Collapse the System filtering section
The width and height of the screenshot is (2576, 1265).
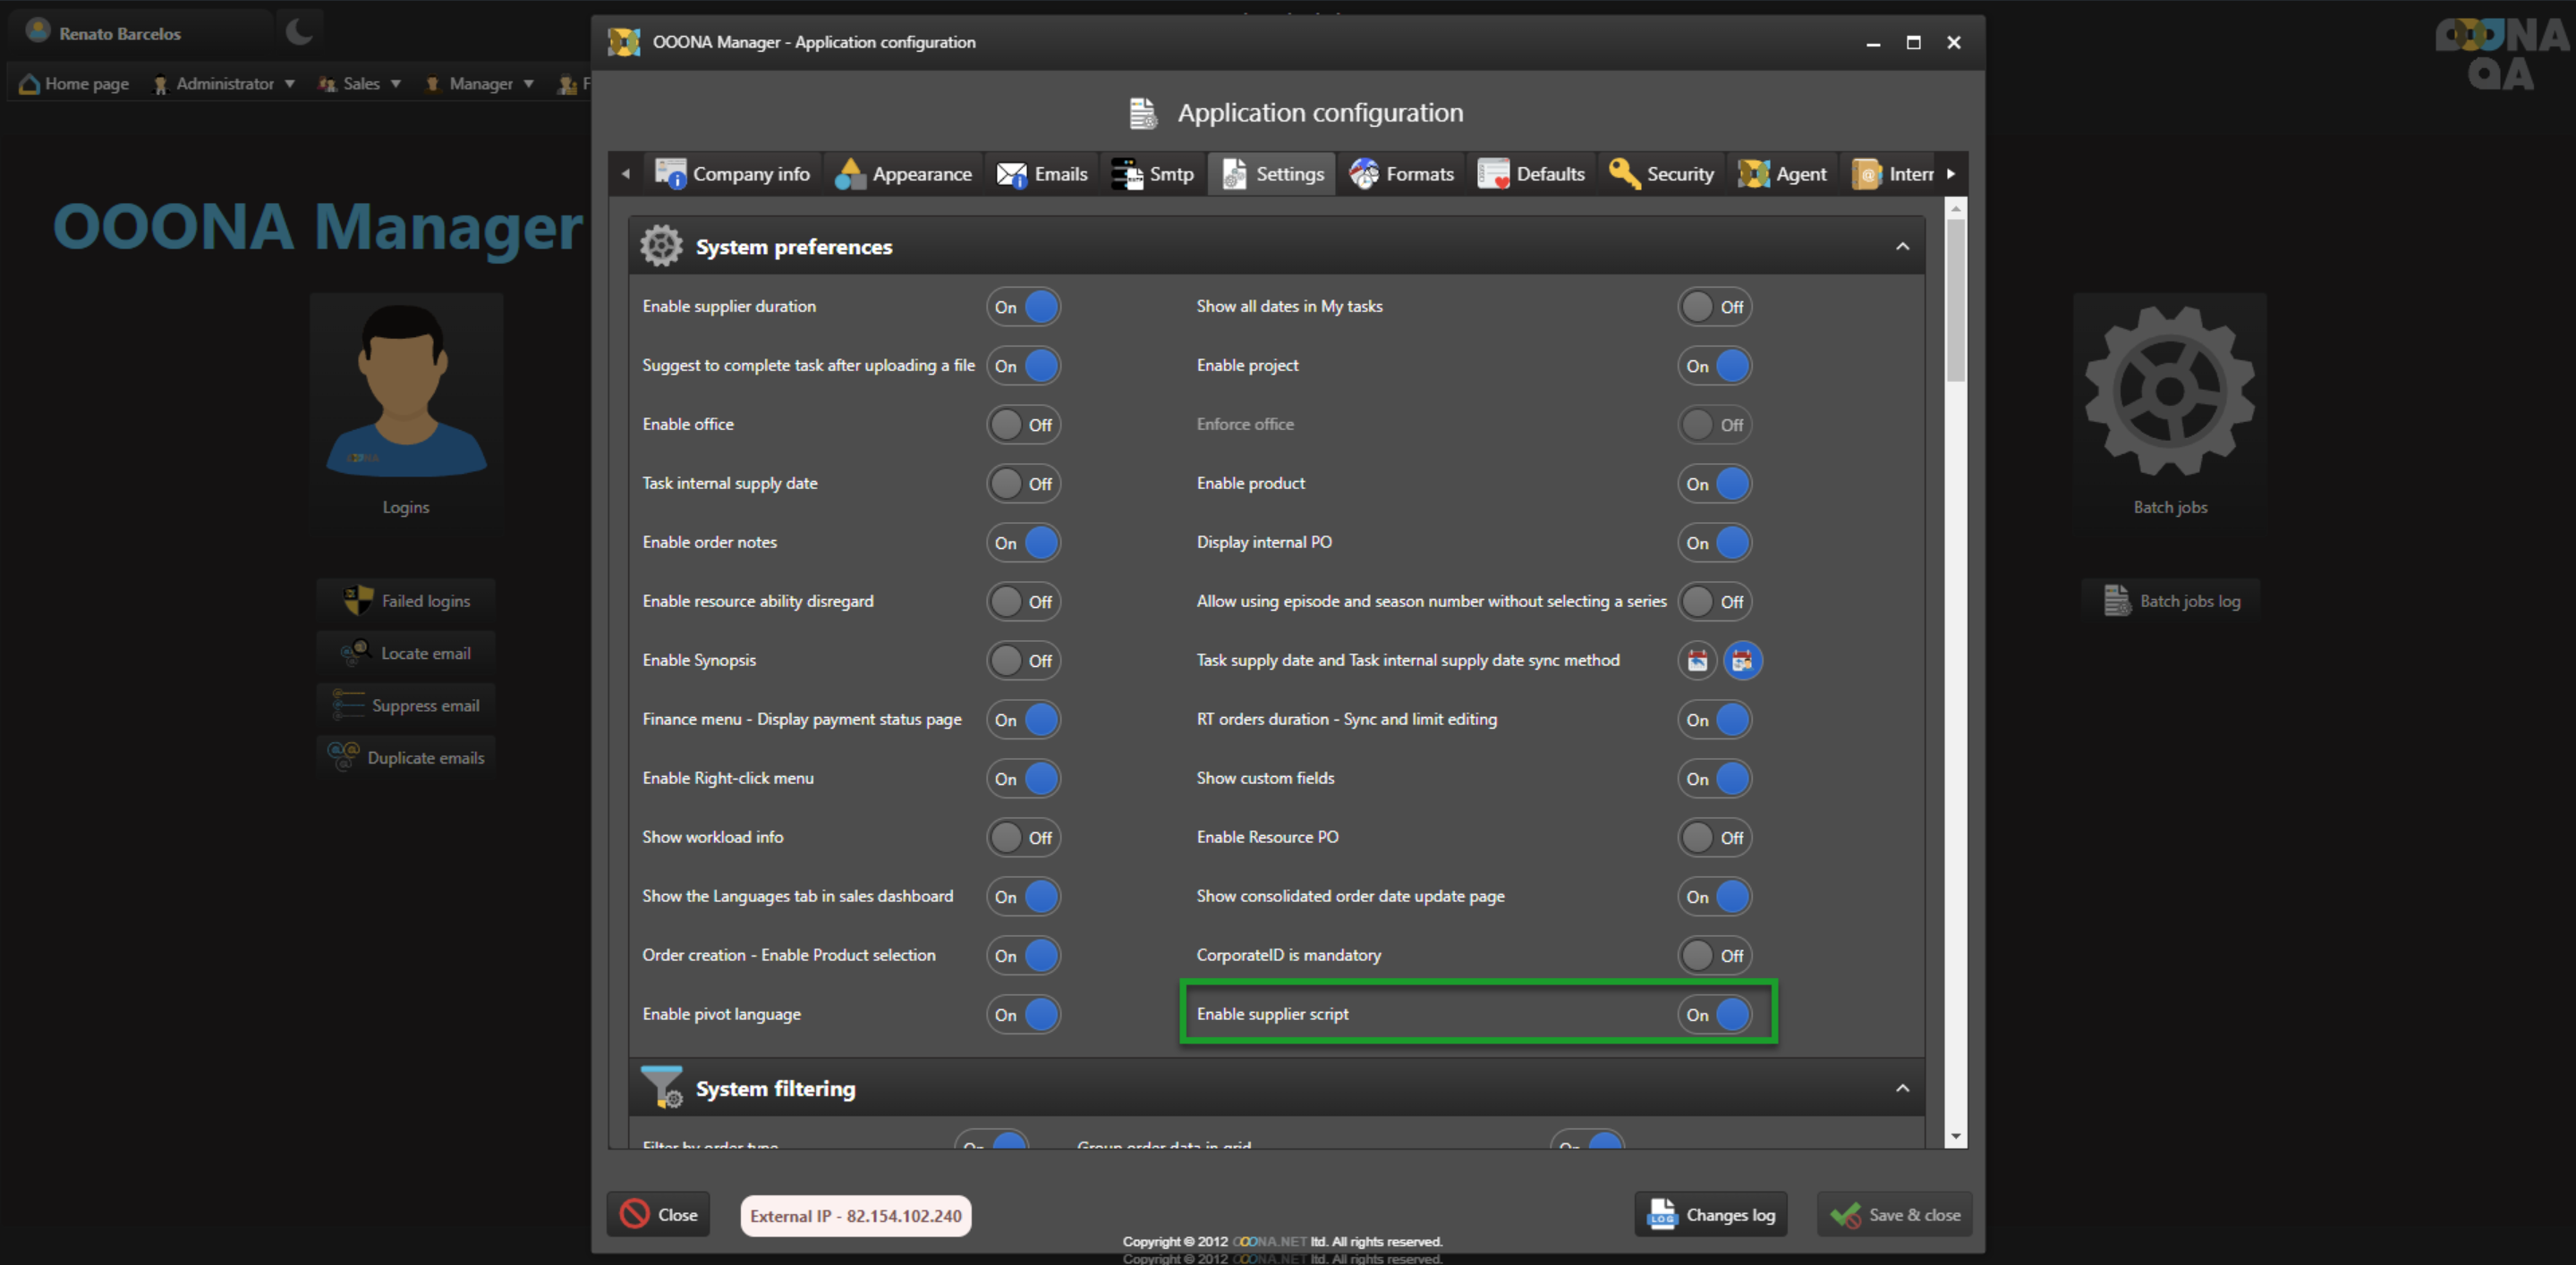point(1902,1088)
